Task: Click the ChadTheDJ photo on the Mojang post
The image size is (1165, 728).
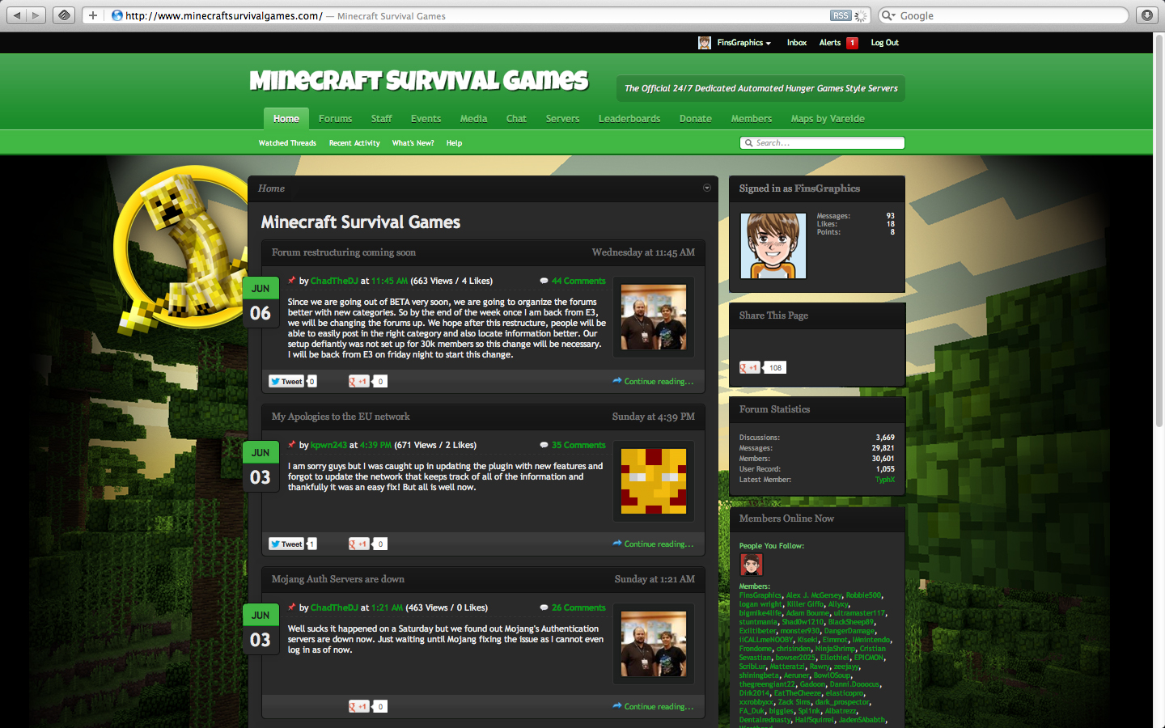Action: tap(654, 644)
